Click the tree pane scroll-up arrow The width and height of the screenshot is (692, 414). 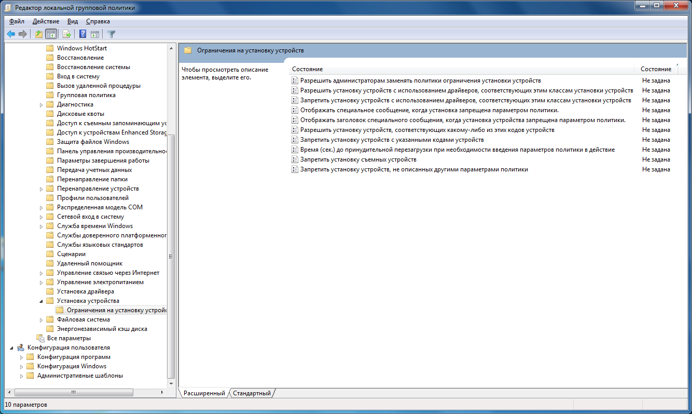[171, 48]
